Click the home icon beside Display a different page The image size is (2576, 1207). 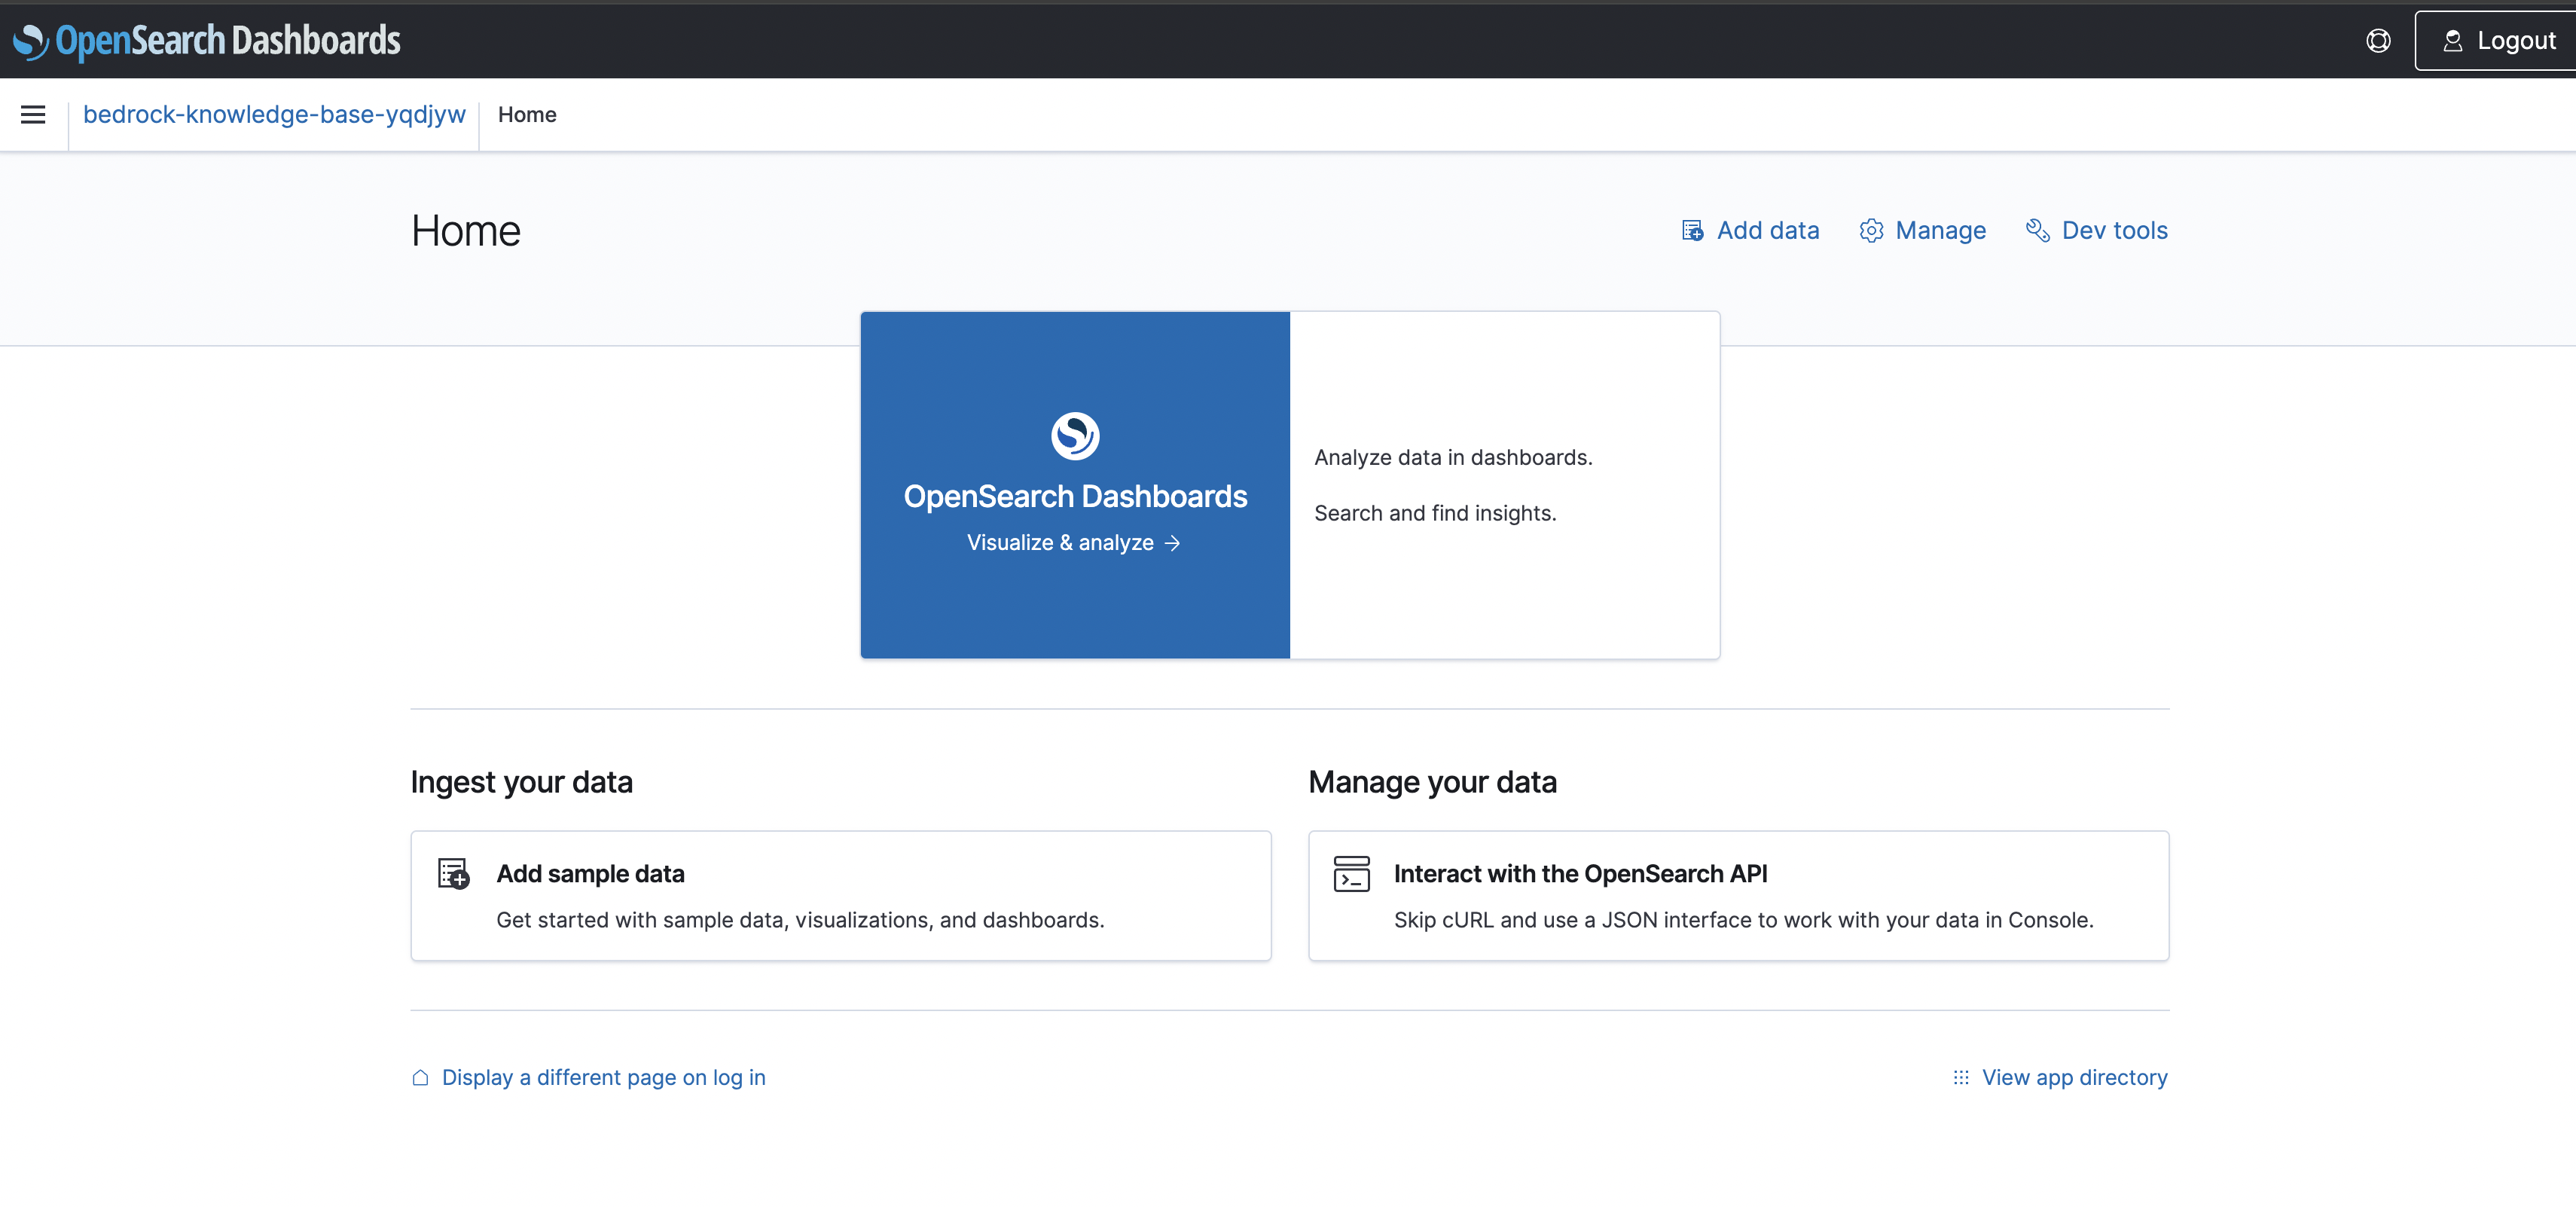pos(420,1077)
